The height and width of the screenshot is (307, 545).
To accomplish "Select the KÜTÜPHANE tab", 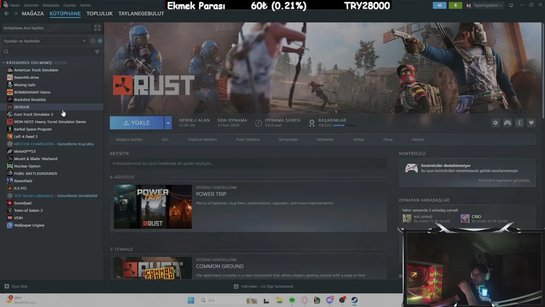I will point(65,13).
